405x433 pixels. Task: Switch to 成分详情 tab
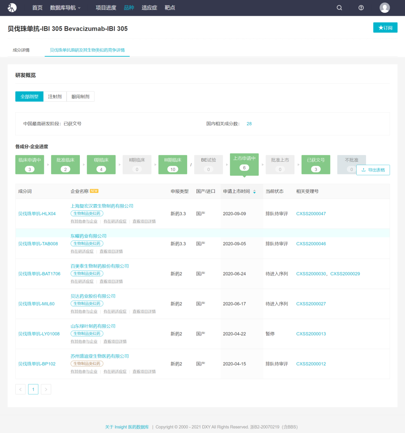(21, 50)
